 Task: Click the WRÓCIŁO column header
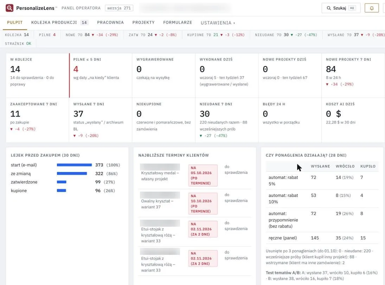[345, 166]
